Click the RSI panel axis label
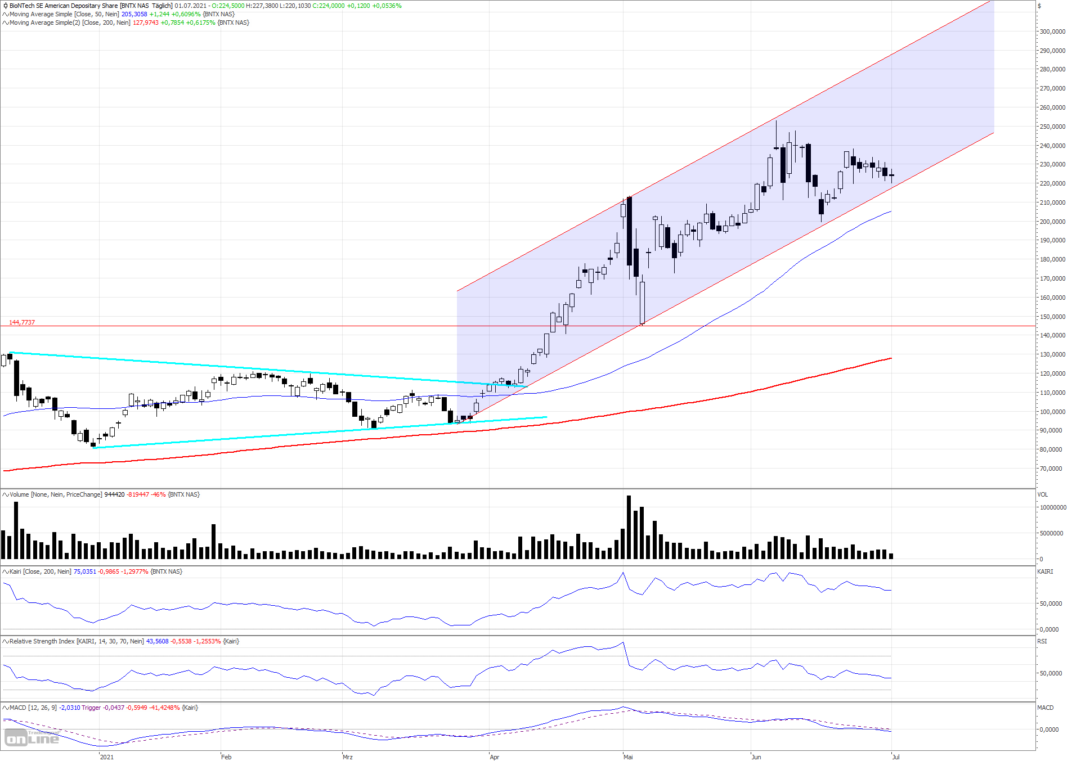The width and height of the screenshot is (1072, 761). tap(1042, 641)
